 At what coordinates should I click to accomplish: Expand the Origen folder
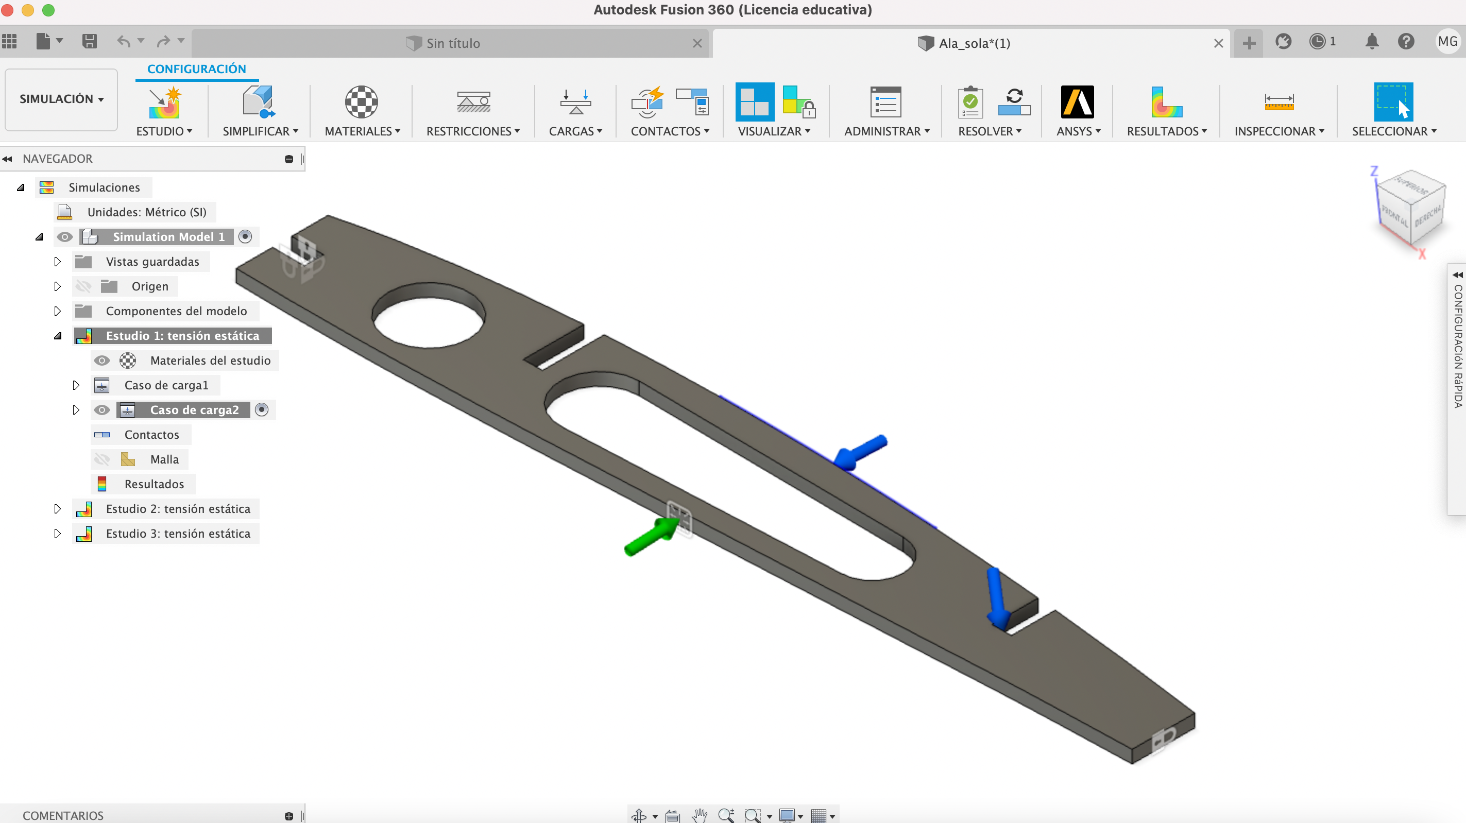coord(58,286)
